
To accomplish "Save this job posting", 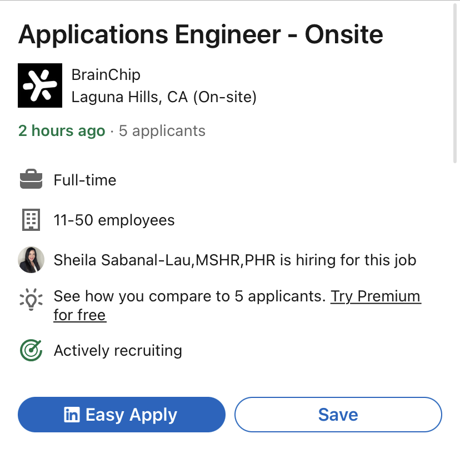I will 338,415.
